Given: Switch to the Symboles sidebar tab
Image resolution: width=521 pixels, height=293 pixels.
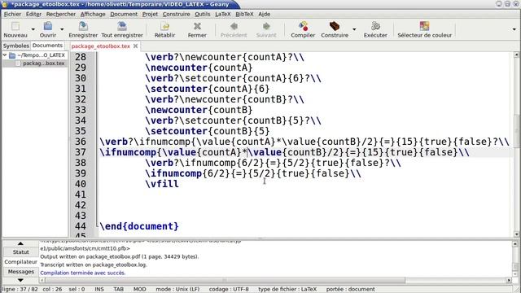Looking at the screenshot, I should [16, 46].
